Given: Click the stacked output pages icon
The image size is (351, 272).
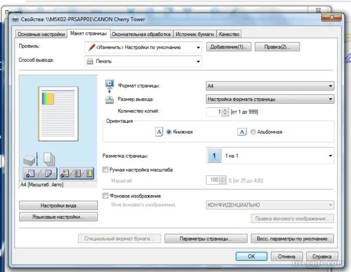Looking at the screenshot, I should click(x=49, y=159).
